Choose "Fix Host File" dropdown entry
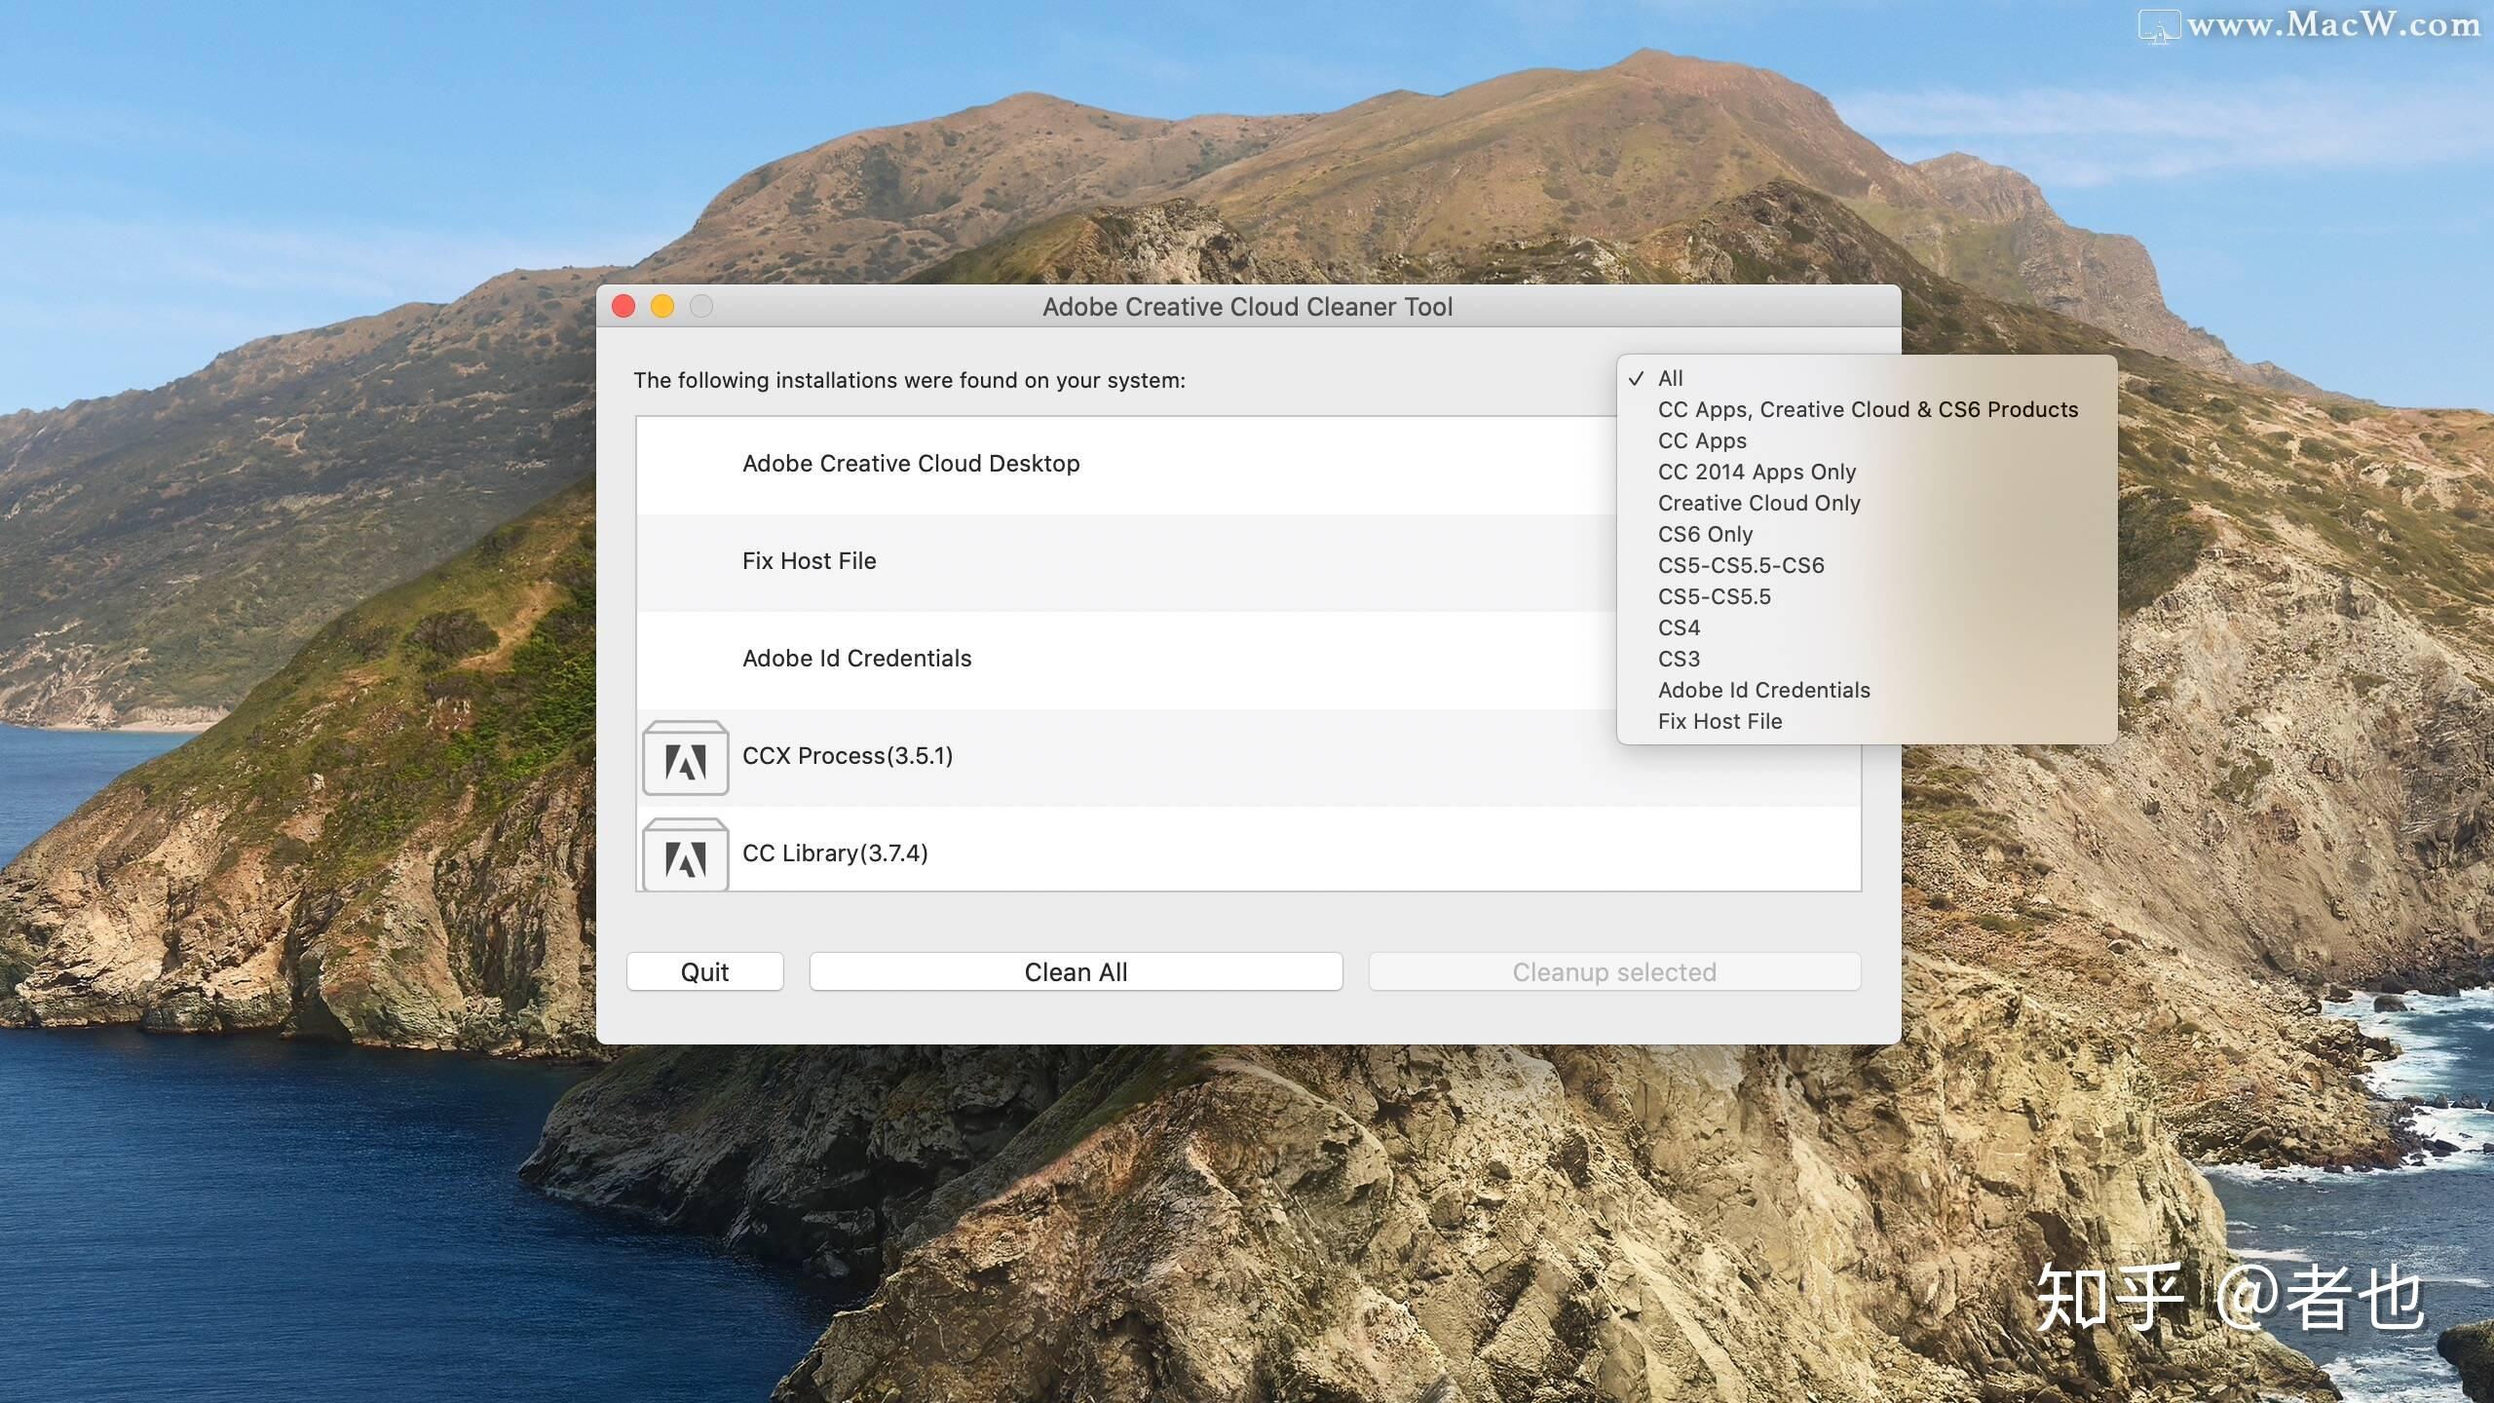The width and height of the screenshot is (2494, 1403). pos(1720,721)
